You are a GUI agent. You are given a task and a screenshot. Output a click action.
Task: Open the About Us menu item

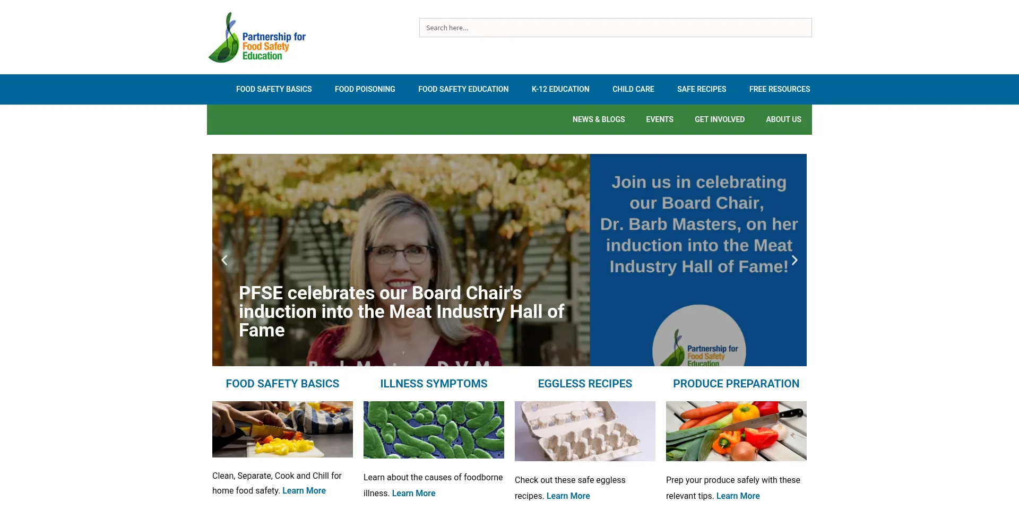click(783, 119)
